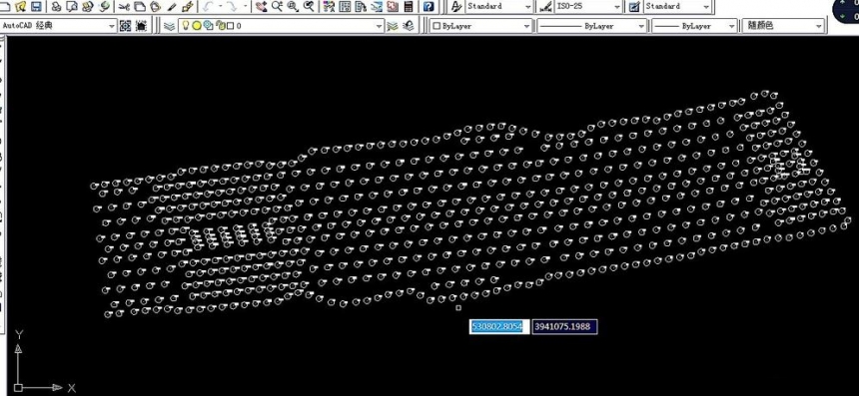Click the Save icon in toolbar
The image size is (859, 396).
[36, 7]
